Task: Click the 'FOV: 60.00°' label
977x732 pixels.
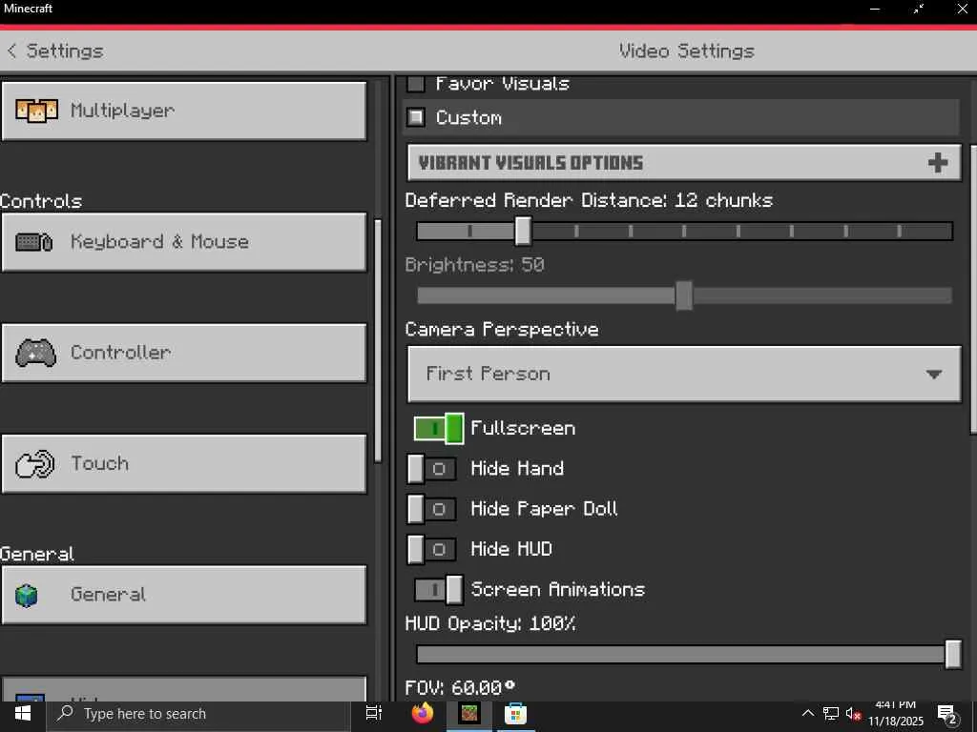Action: (460, 688)
